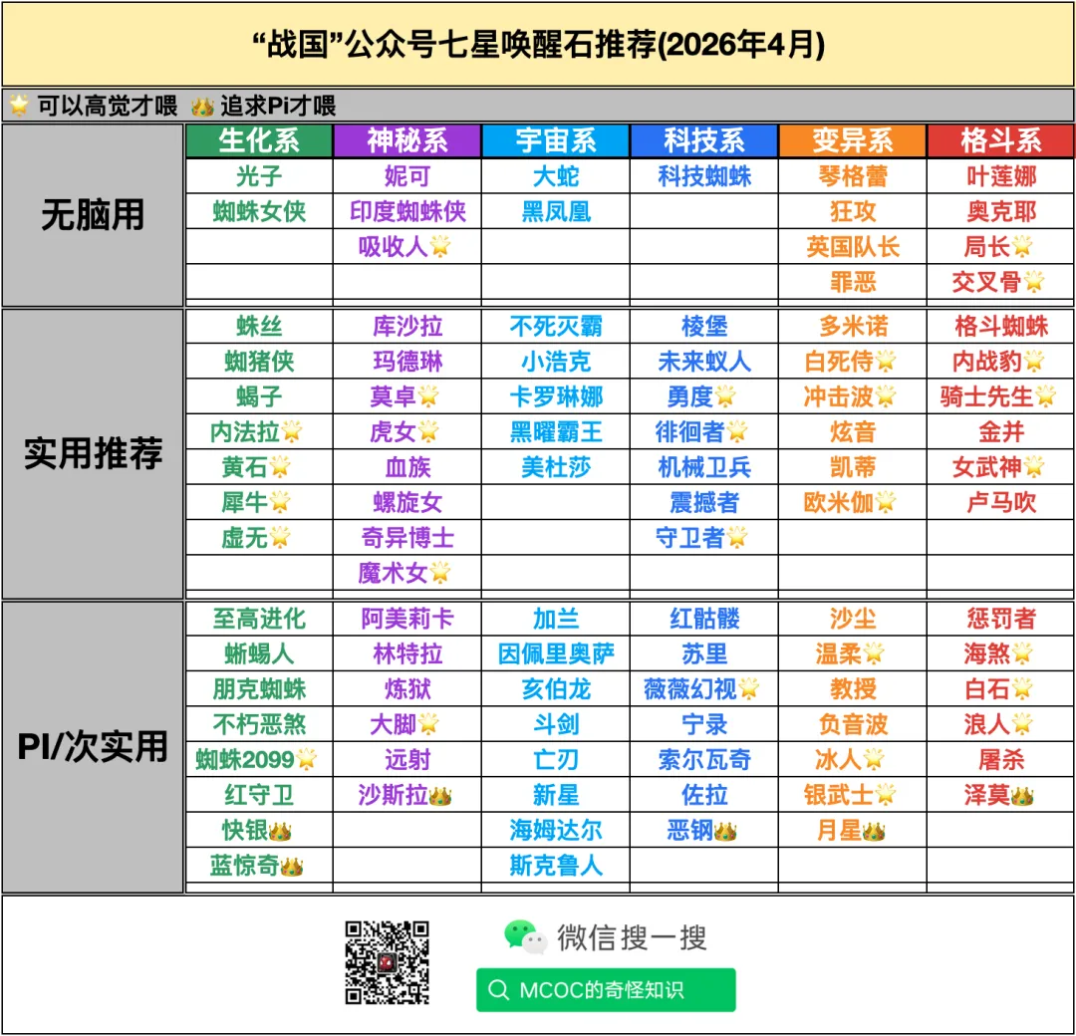The width and height of the screenshot is (1076, 1036).
Task: Click the 印度蜘蛛侠 cell
Action: pos(406,211)
